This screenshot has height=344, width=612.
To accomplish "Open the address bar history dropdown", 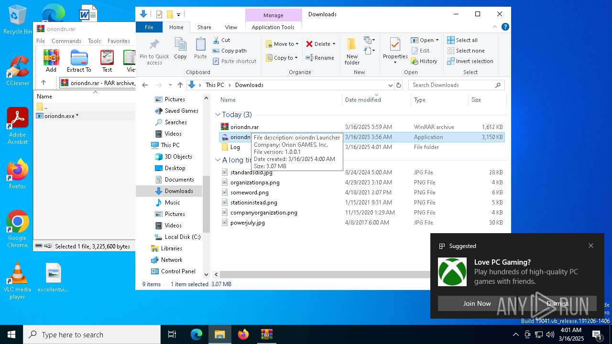I will click(x=390, y=85).
